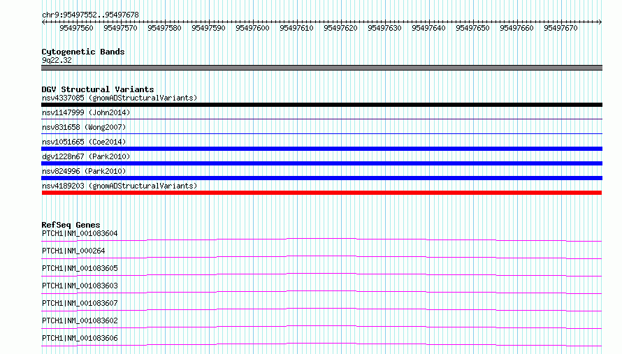This screenshot has height=354, width=622.
Task: Select transcript PTCH1|NM_001083604
Action: [80, 233]
